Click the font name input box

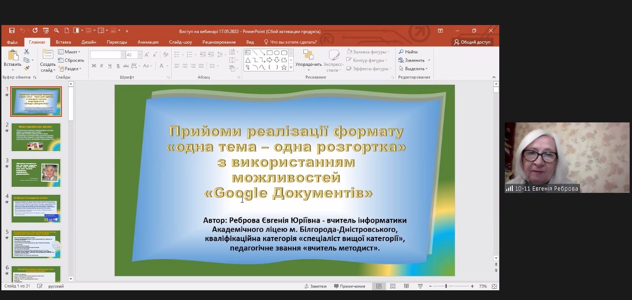(105, 55)
